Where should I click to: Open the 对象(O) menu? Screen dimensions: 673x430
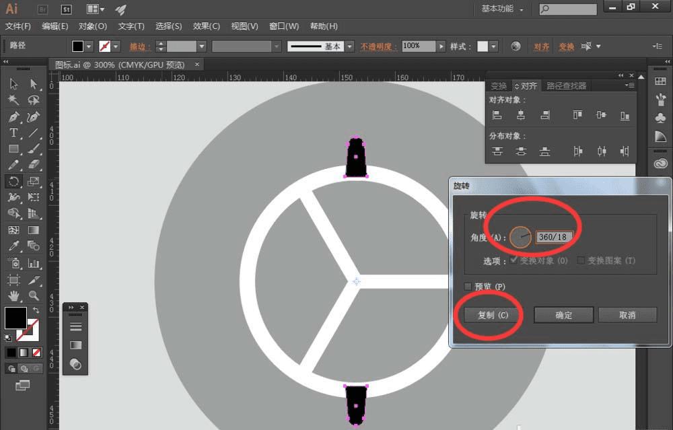click(93, 26)
